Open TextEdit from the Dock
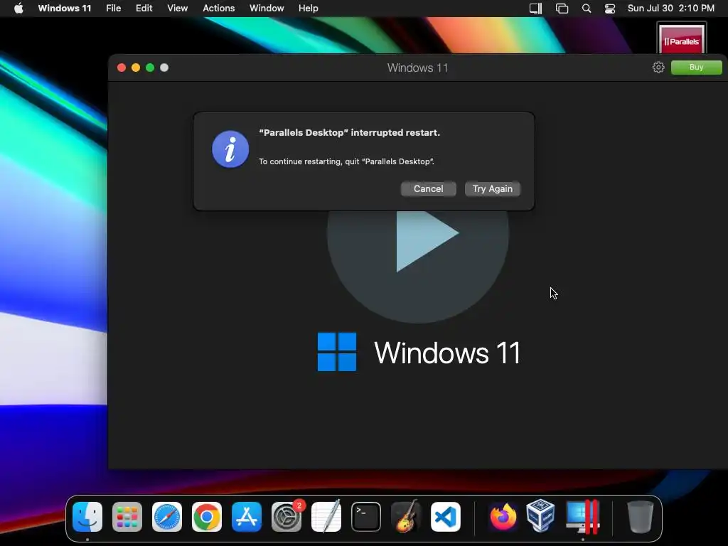Screen dimensions: 728x546 (x=326, y=517)
